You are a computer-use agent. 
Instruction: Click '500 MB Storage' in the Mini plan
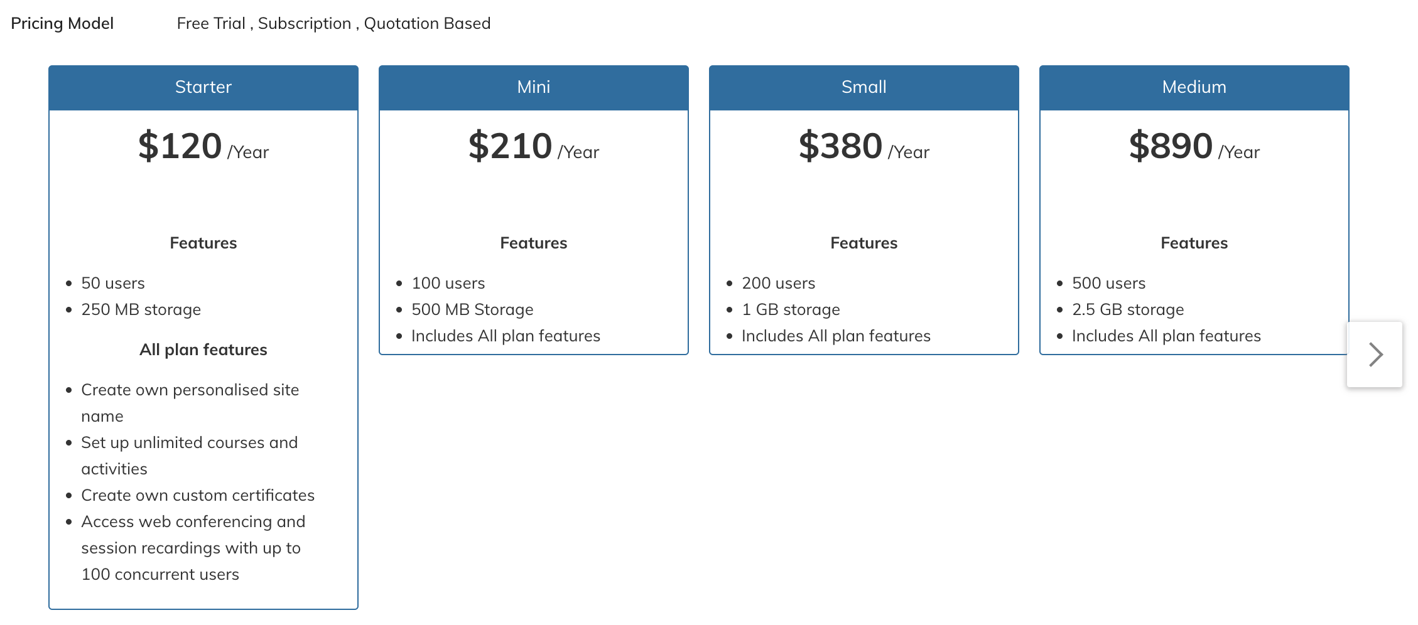pos(472,310)
